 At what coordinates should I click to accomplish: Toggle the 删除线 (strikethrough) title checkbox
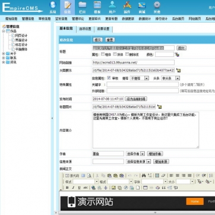pos(127,54)
